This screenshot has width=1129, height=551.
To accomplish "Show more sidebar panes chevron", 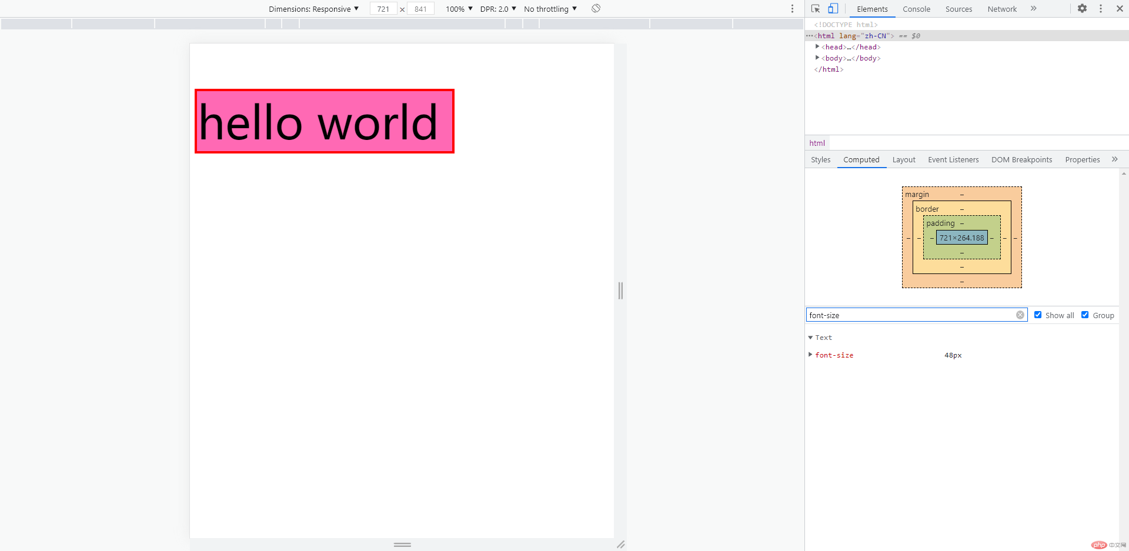I will 1114,159.
